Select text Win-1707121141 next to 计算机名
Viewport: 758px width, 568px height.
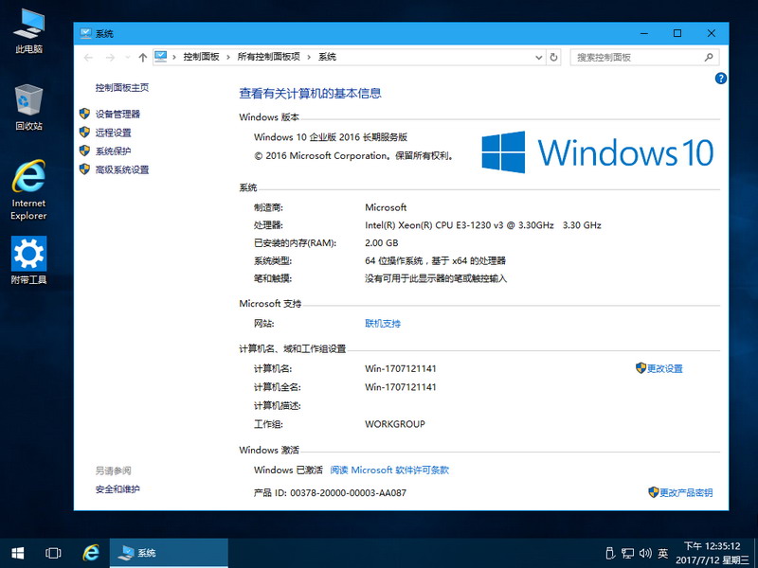[x=400, y=368]
